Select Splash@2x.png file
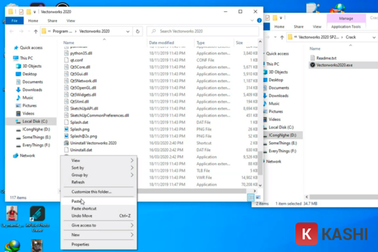The height and width of the screenshot is (252, 378). tap(83, 136)
